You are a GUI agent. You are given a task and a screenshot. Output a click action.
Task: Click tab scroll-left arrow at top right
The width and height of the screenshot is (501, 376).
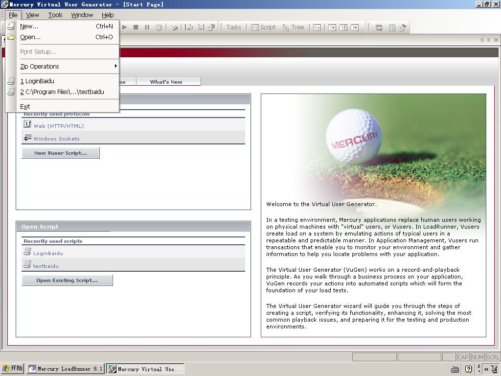pyautogui.click(x=482, y=40)
